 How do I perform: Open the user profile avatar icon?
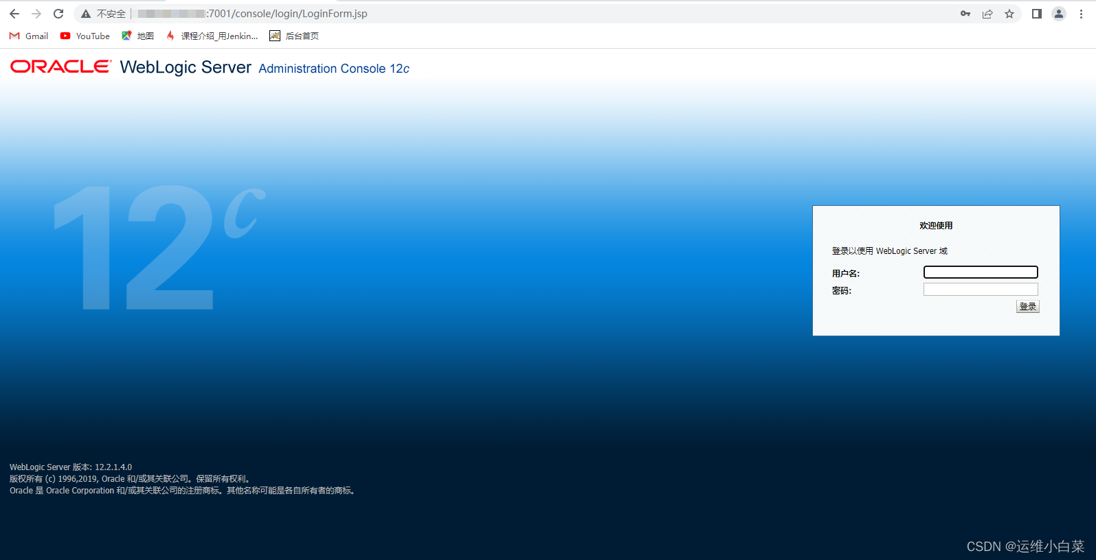tap(1059, 14)
